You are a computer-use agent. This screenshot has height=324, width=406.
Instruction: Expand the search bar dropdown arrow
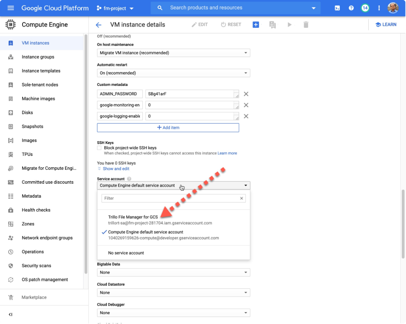[314, 8]
